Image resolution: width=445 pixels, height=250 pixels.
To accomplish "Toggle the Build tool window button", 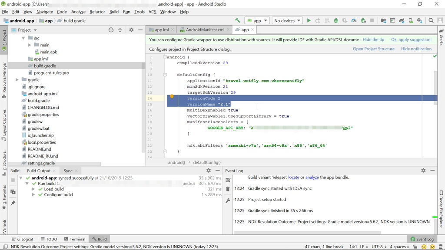I will (99, 239).
